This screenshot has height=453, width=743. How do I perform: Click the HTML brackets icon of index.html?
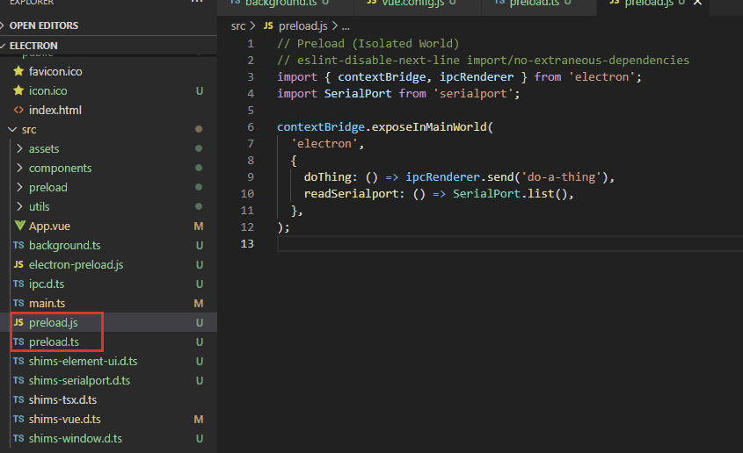18,110
